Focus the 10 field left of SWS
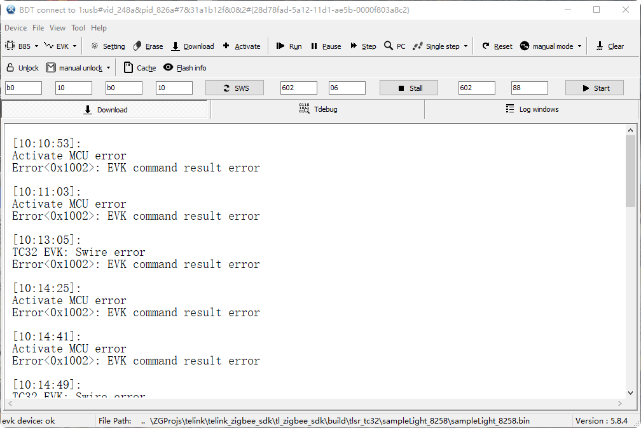641x428 pixels. (174, 88)
